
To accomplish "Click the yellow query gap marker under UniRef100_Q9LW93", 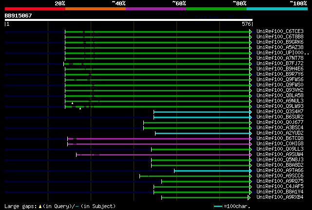I will (80, 108).
